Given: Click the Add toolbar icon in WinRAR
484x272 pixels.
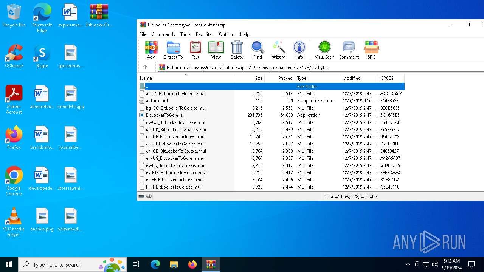Looking at the screenshot, I should (x=151, y=50).
